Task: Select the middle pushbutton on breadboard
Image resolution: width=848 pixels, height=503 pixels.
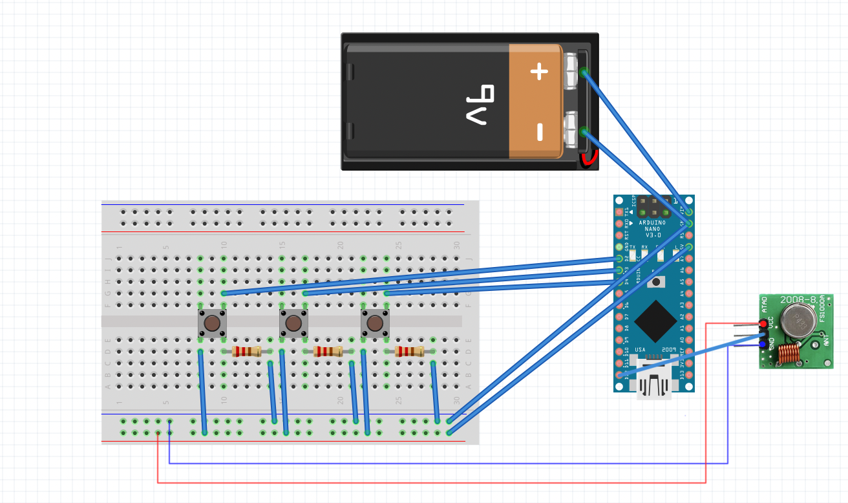Action: point(293,323)
